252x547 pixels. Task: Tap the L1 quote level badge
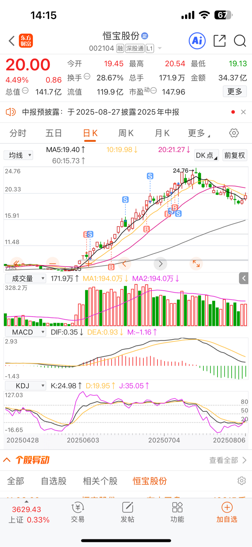(x=150, y=48)
